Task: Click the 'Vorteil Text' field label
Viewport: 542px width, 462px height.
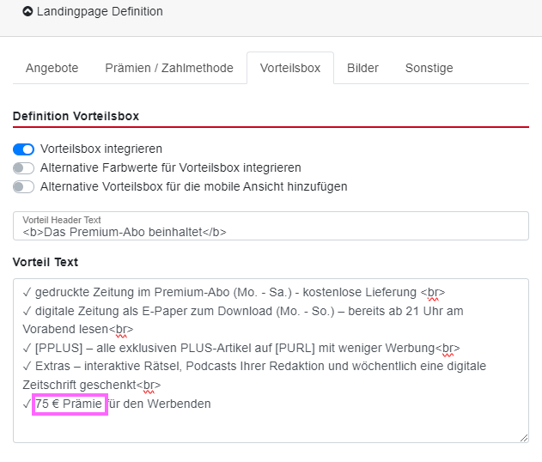Action: pyautogui.click(x=46, y=262)
